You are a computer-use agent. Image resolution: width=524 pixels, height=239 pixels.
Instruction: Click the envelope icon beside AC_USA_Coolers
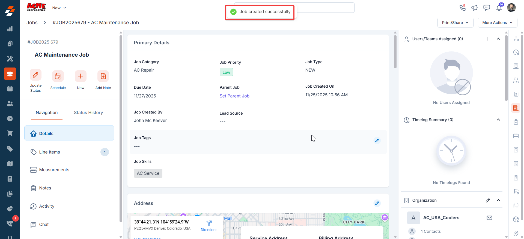pos(489,218)
